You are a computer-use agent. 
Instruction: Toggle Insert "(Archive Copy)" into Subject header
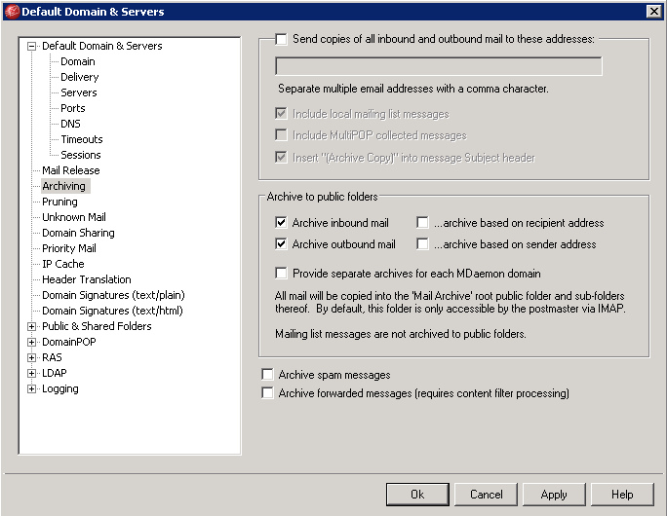pos(281,158)
